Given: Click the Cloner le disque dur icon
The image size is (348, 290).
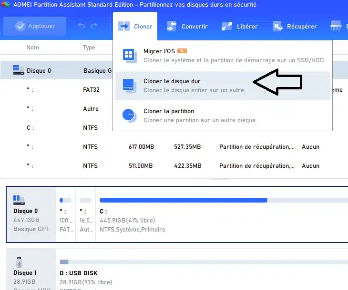Looking at the screenshot, I should 129,86.
